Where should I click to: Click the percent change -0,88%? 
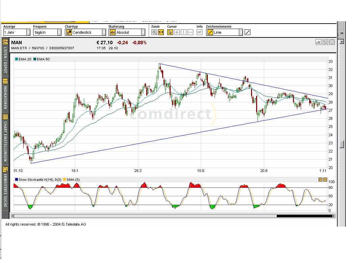(x=139, y=42)
